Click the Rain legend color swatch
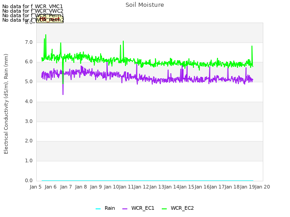This screenshot has width=290, height=217. 98,209
